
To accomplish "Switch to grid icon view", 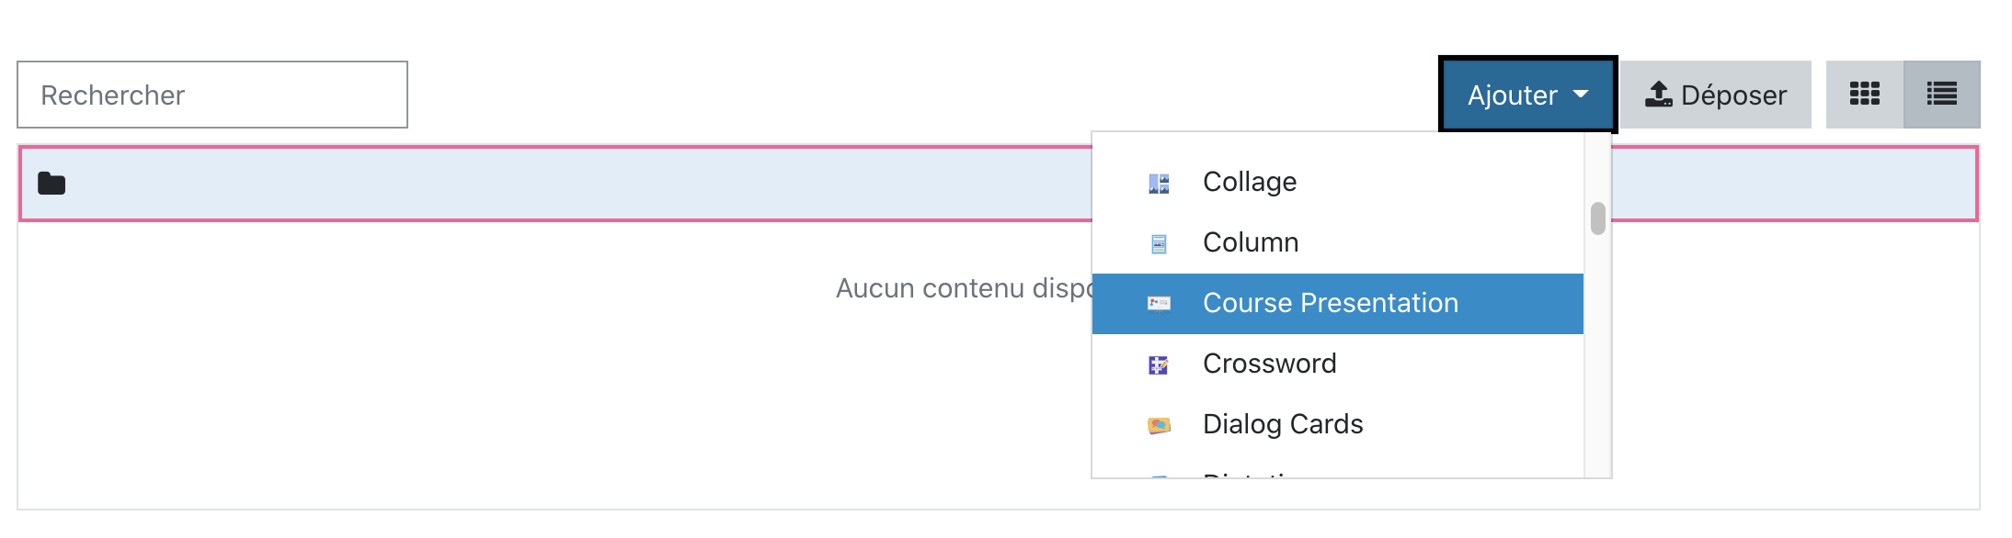I will point(1864,95).
